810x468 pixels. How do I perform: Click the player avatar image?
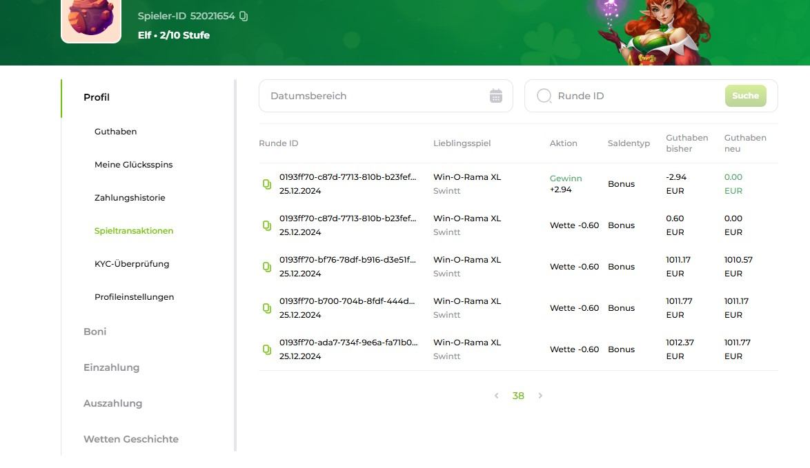(x=91, y=19)
